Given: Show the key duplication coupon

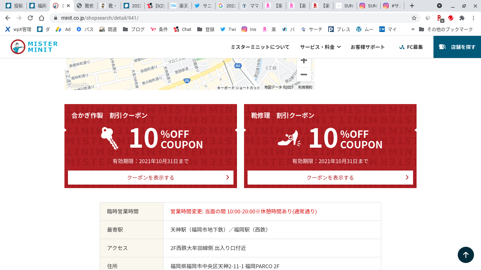Looking at the screenshot, I should click(x=151, y=178).
